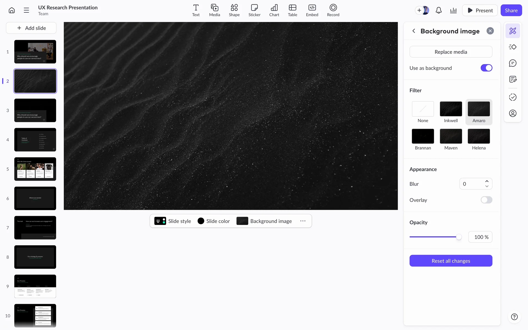Click the Embed toolbar icon
Viewport: 528px width, 330px height.
click(312, 10)
